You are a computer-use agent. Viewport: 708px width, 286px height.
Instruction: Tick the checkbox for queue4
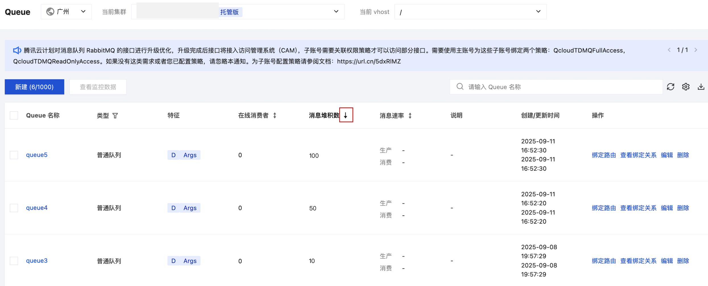click(x=14, y=208)
